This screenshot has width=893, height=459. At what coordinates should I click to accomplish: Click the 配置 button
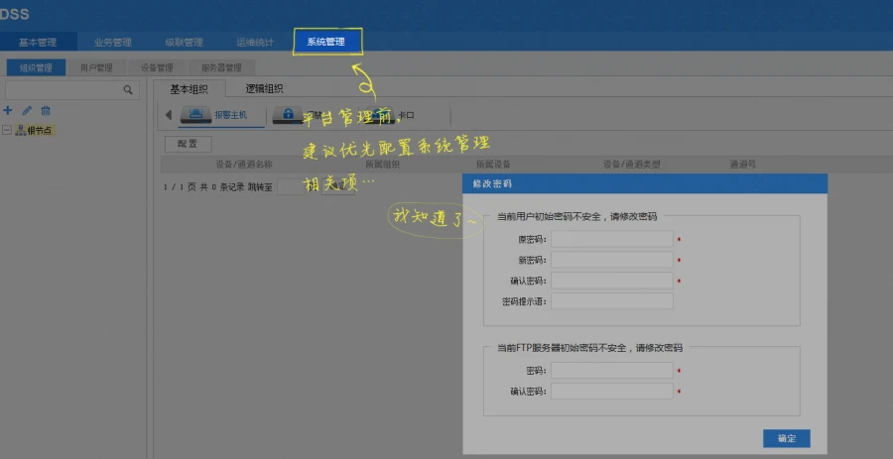(x=188, y=144)
